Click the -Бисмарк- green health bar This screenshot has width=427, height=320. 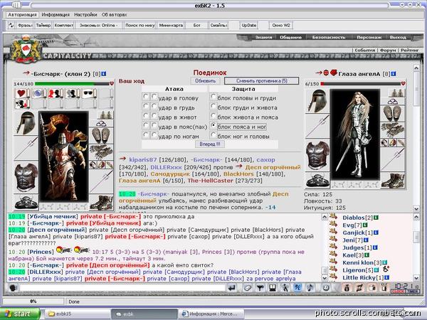(72, 84)
